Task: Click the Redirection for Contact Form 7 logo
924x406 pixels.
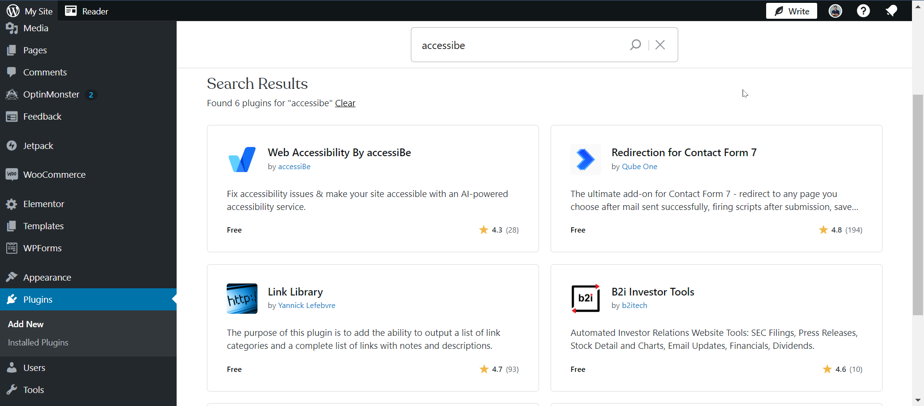Action: coord(586,160)
